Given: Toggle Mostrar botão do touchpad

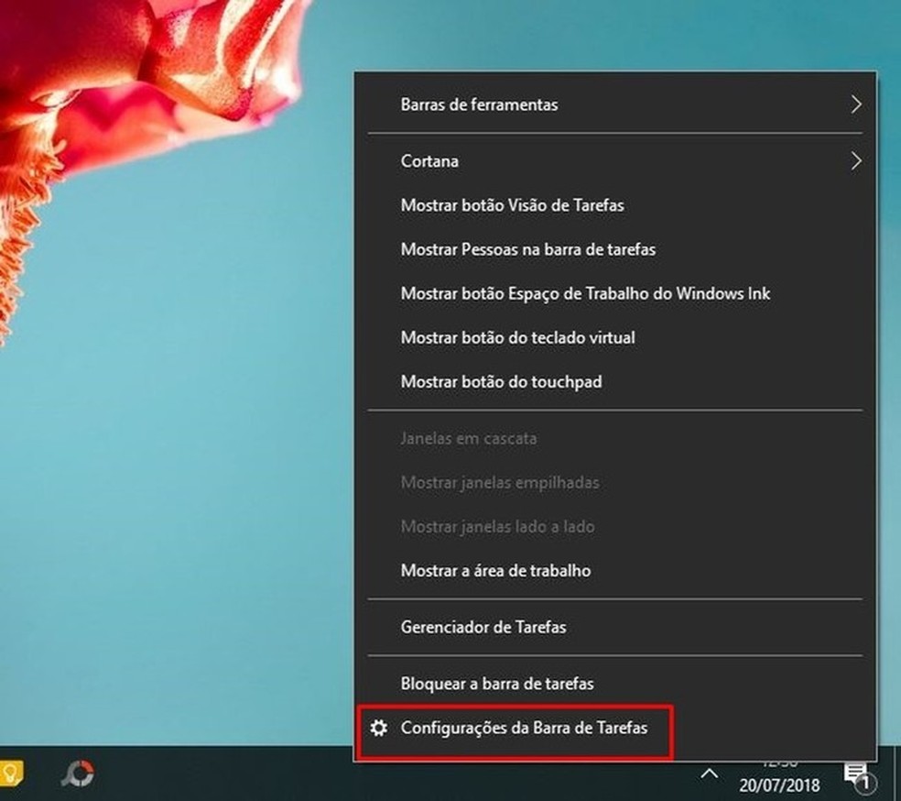Looking at the screenshot, I should pyautogui.click(x=614, y=382).
